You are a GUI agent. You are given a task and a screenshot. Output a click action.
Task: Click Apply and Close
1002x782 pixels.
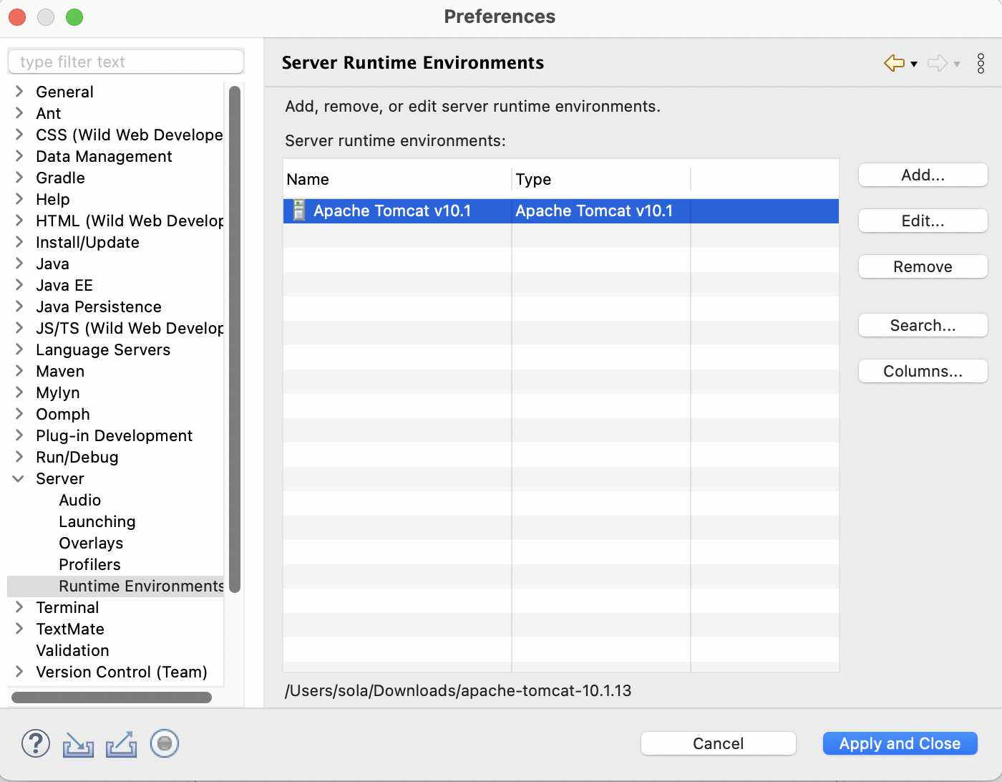pyautogui.click(x=900, y=743)
